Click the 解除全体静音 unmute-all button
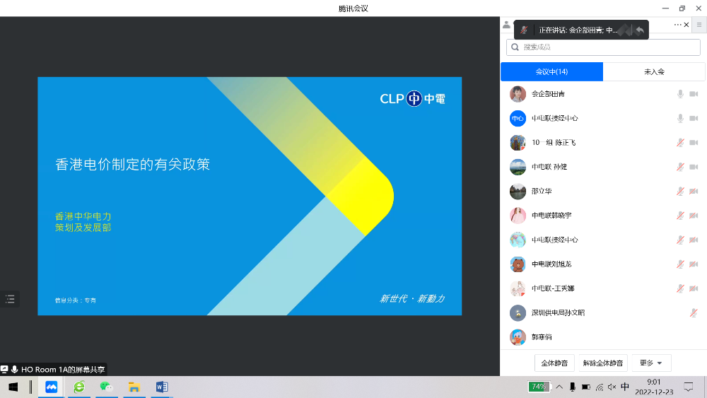 coord(603,363)
